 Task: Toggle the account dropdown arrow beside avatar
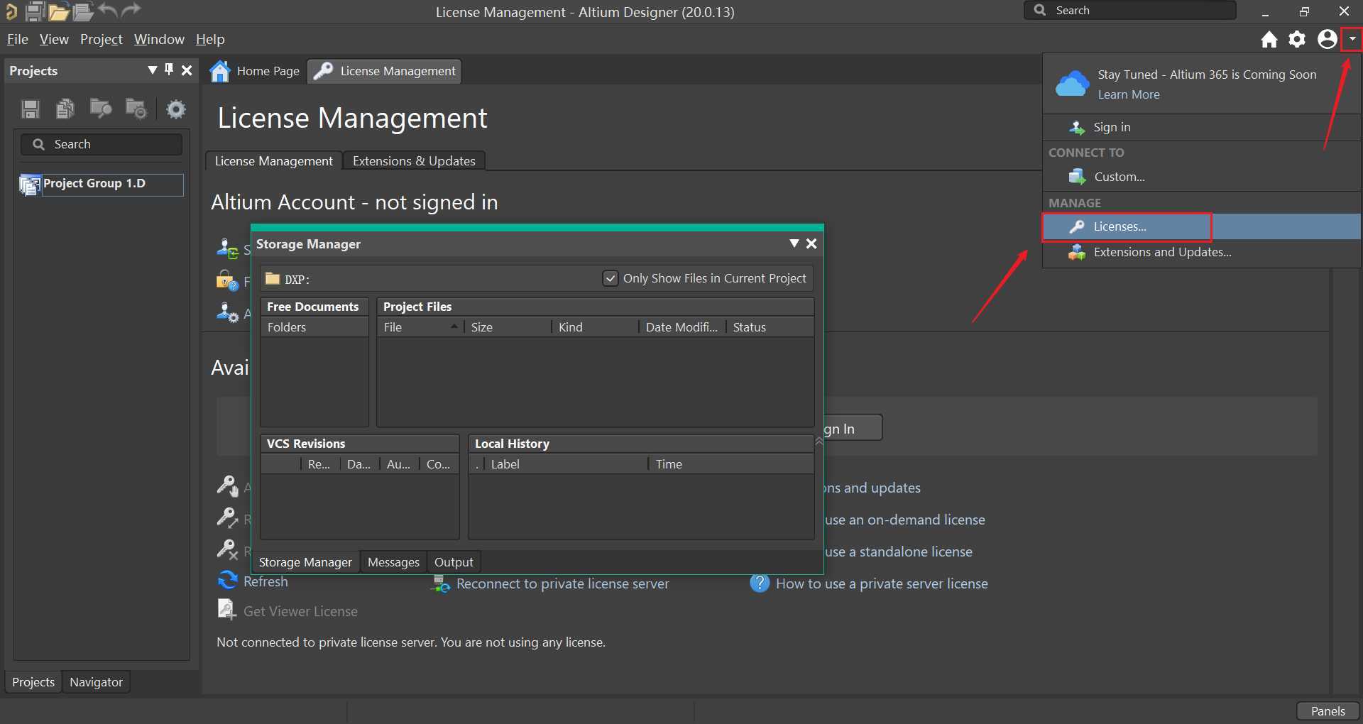point(1352,39)
